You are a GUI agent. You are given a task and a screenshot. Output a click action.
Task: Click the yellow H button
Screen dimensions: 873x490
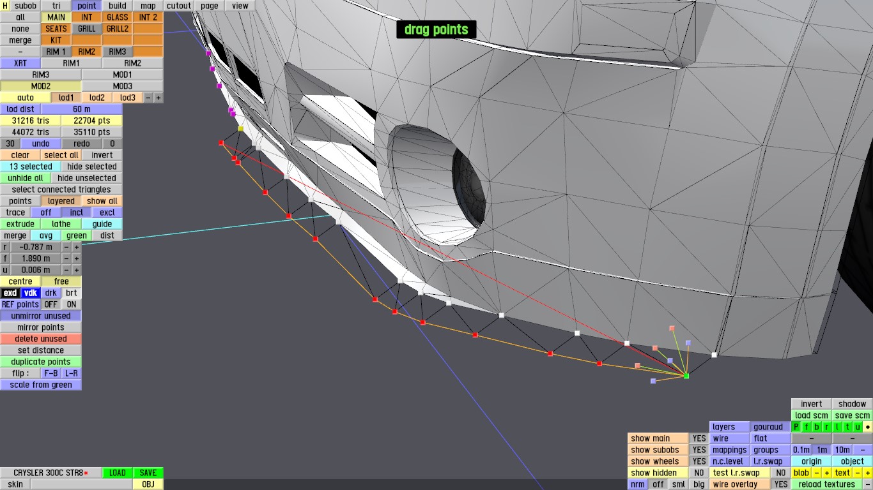click(5, 6)
